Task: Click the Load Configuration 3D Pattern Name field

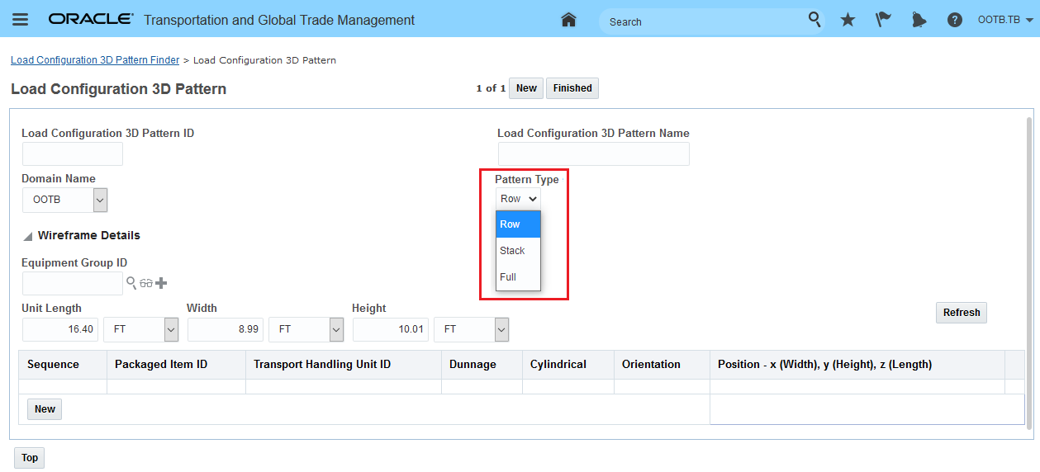Action: click(x=594, y=153)
